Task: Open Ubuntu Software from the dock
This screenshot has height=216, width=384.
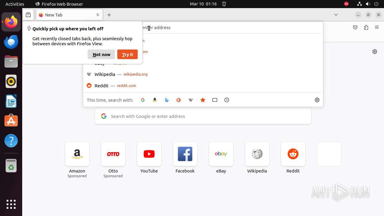Action: tap(11, 121)
